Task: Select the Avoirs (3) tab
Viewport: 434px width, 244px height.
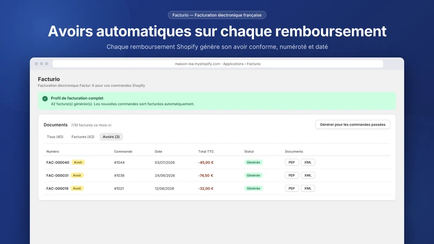Action: pyautogui.click(x=111, y=137)
